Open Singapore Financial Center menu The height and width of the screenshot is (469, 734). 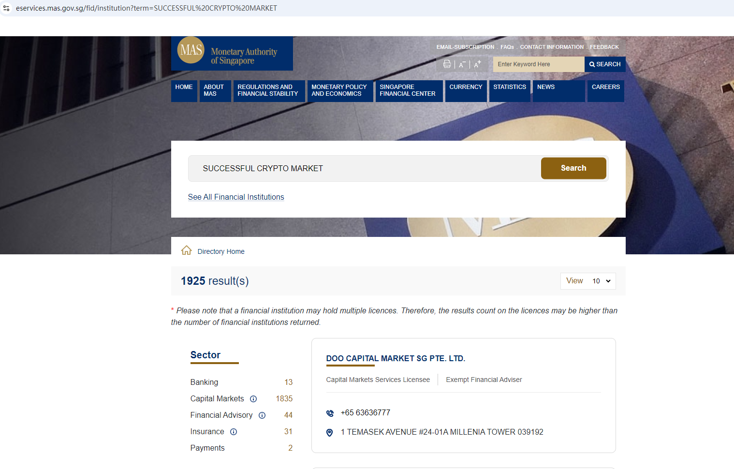point(409,91)
